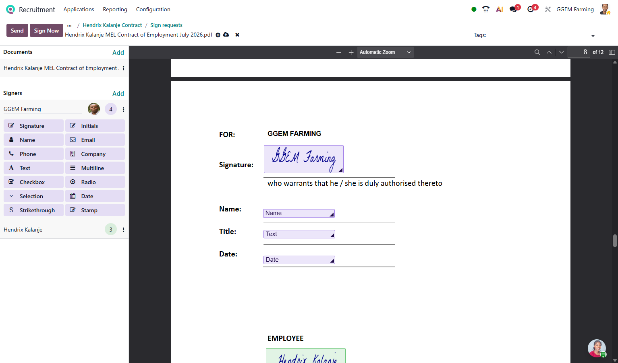Select the Multiline field type
The width and height of the screenshot is (618, 363).
point(95,168)
